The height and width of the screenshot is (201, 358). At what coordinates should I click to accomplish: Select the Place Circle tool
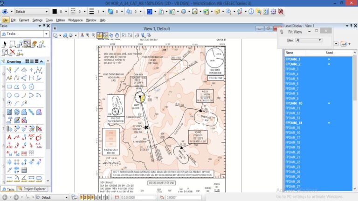point(9,95)
